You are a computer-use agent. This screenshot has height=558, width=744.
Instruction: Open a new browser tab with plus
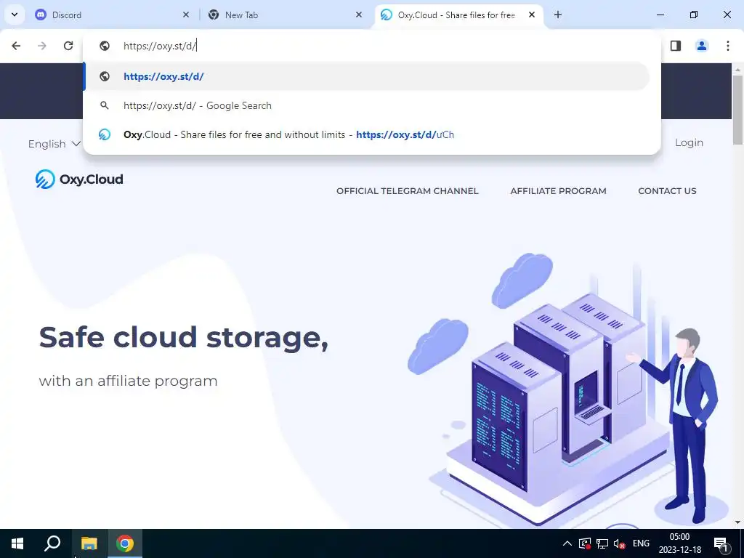point(558,15)
